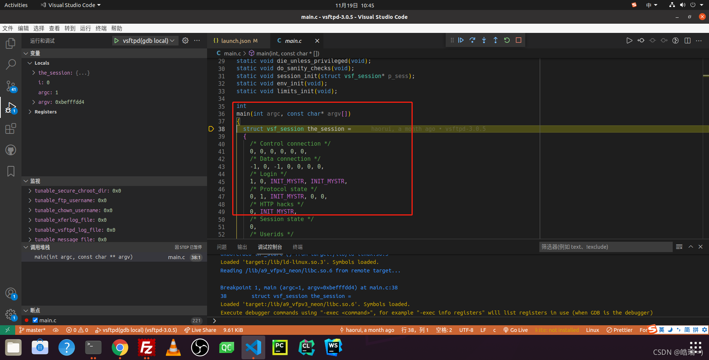Expand the the_session variable

point(34,73)
